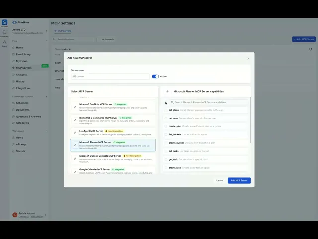
Task: Click Cancel in the dialog
Action: point(220,180)
